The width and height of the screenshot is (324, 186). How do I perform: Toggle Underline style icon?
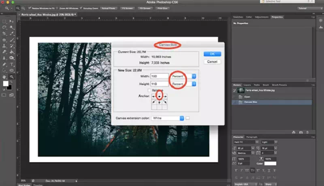click(269, 170)
